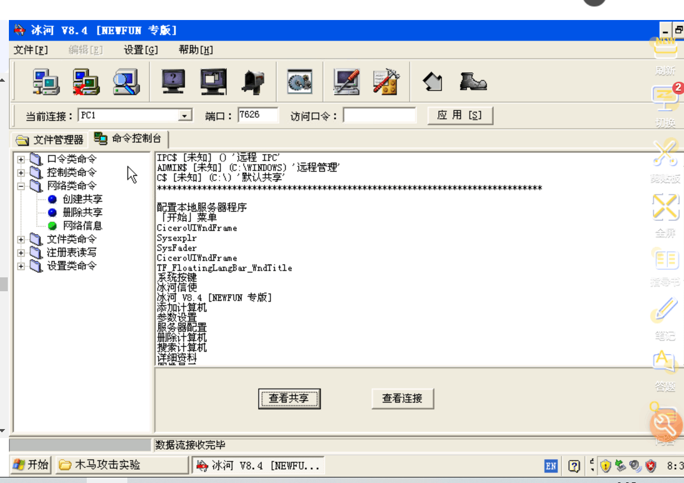
Task: Switch to the 文件管理器 tab
Action: click(49, 140)
